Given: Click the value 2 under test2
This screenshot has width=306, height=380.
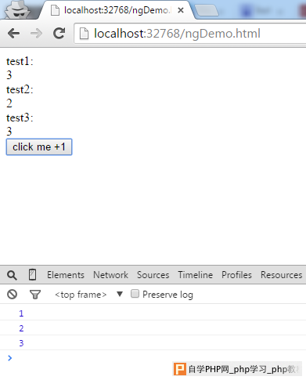Looking at the screenshot, I should (x=9, y=103).
